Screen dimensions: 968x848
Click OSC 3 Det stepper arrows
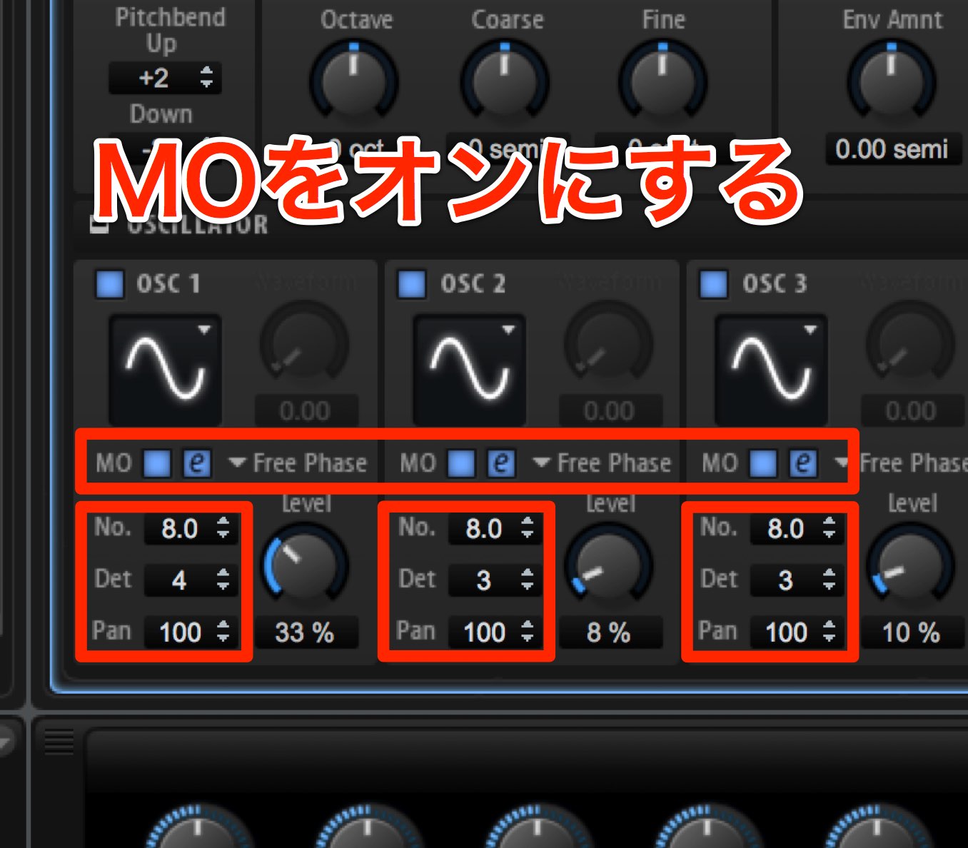pyautogui.click(x=830, y=580)
